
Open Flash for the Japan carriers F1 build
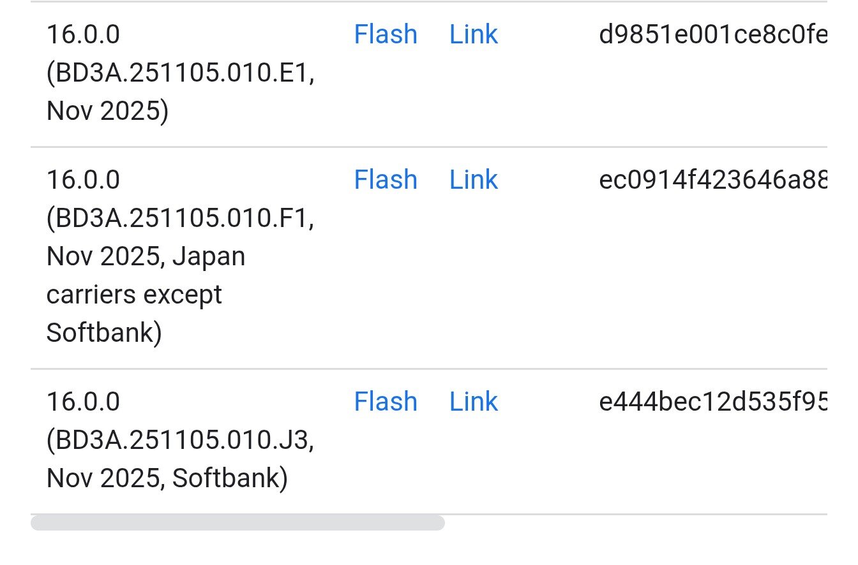[386, 180]
